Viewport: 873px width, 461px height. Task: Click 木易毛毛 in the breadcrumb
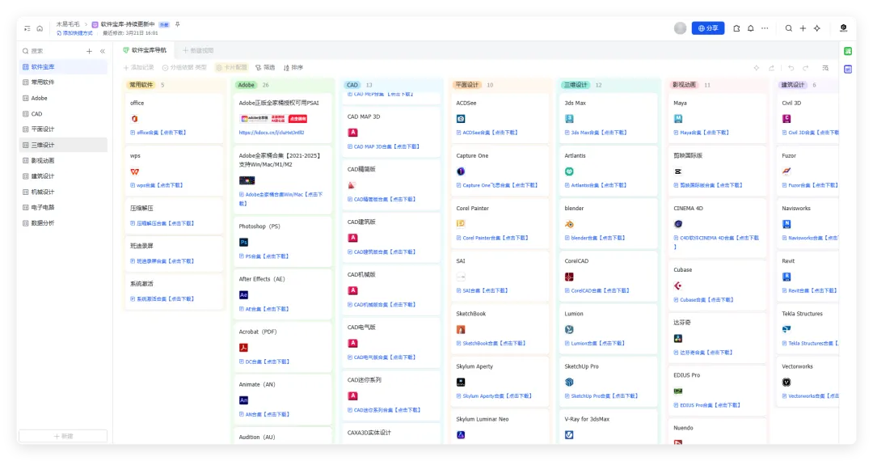click(x=67, y=24)
